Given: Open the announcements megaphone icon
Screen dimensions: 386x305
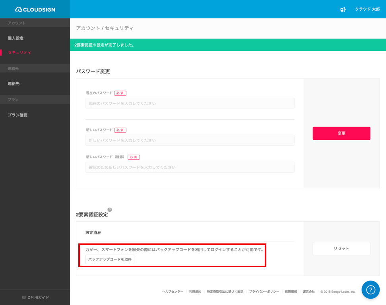Looking at the screenshot, I should coord(343,10).
